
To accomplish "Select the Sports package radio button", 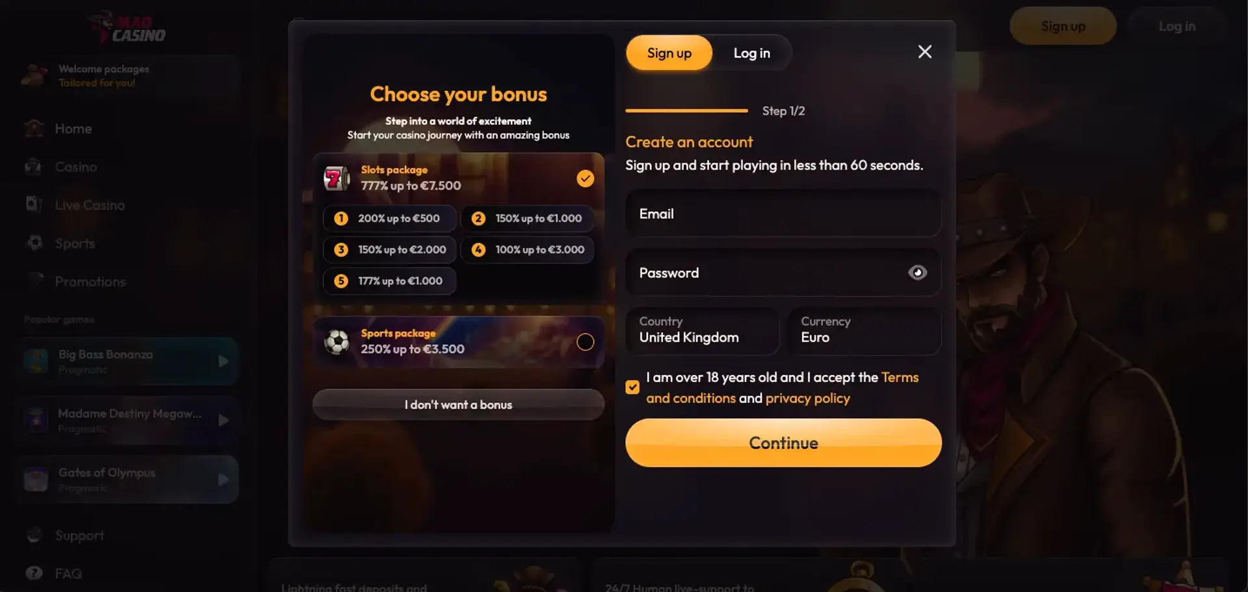I will click(x=585, y=342).
